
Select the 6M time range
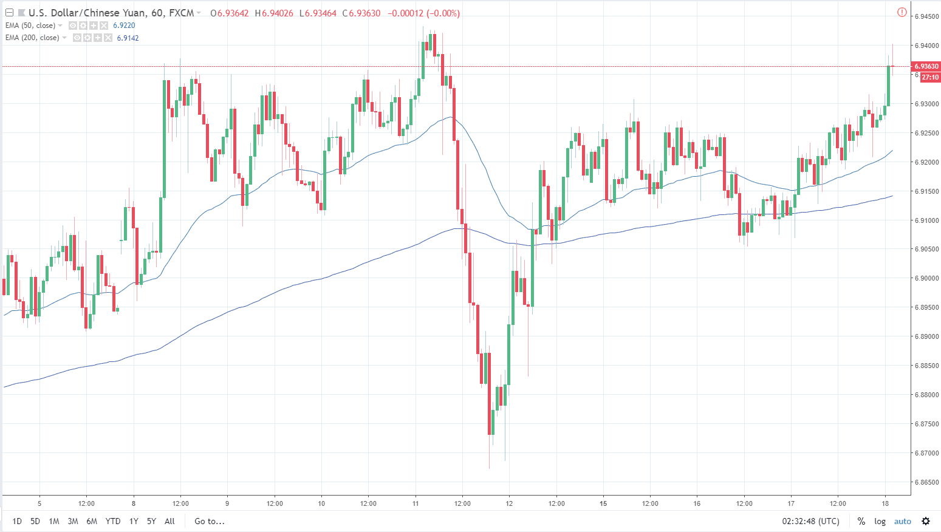click(92, 521)
